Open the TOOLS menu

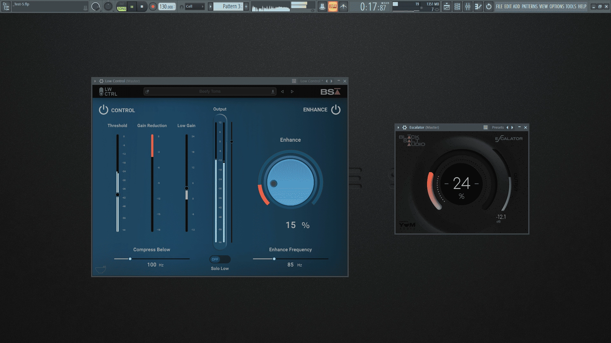point(571,6)
